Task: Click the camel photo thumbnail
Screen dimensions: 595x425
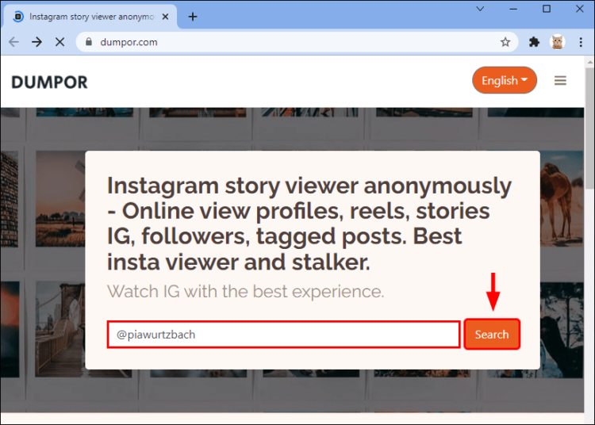Action: pyautogui.click(x=562, y=199)
